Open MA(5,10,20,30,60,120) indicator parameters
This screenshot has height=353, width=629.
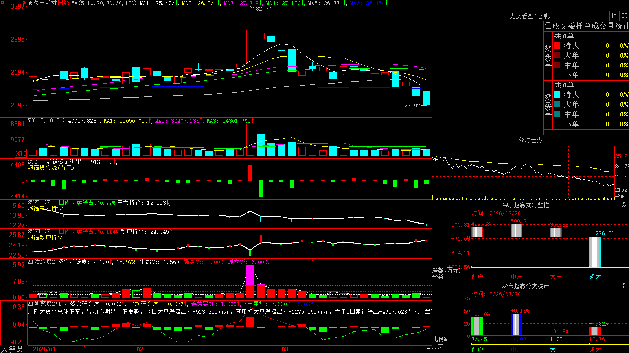(x=104, y=3)
